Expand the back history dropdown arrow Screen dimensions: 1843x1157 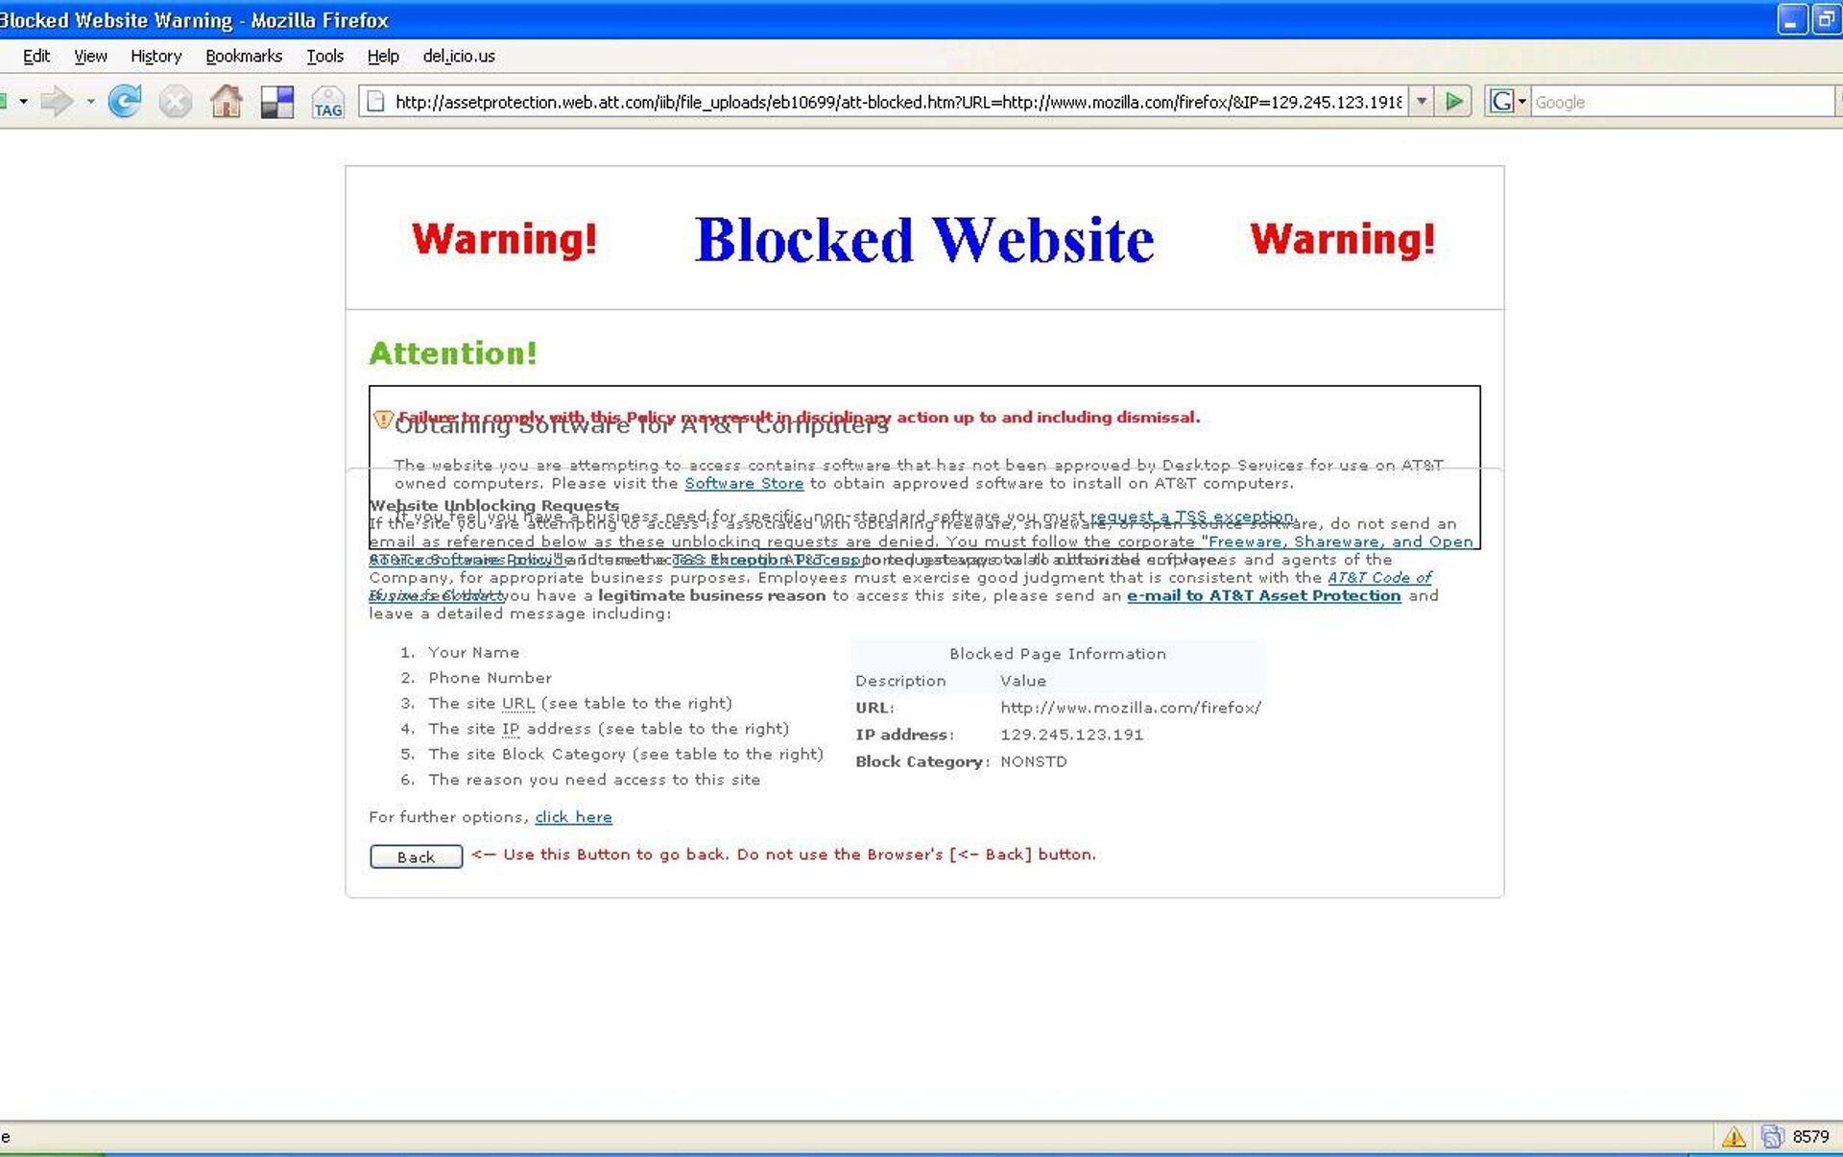(x=23, y=101)
